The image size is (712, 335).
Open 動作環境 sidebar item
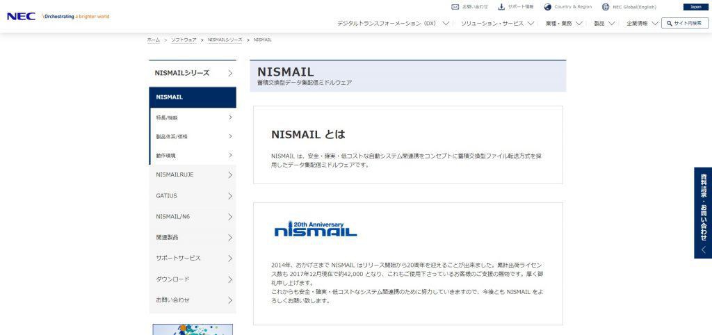pyautogui.click(x=193, y=155)
